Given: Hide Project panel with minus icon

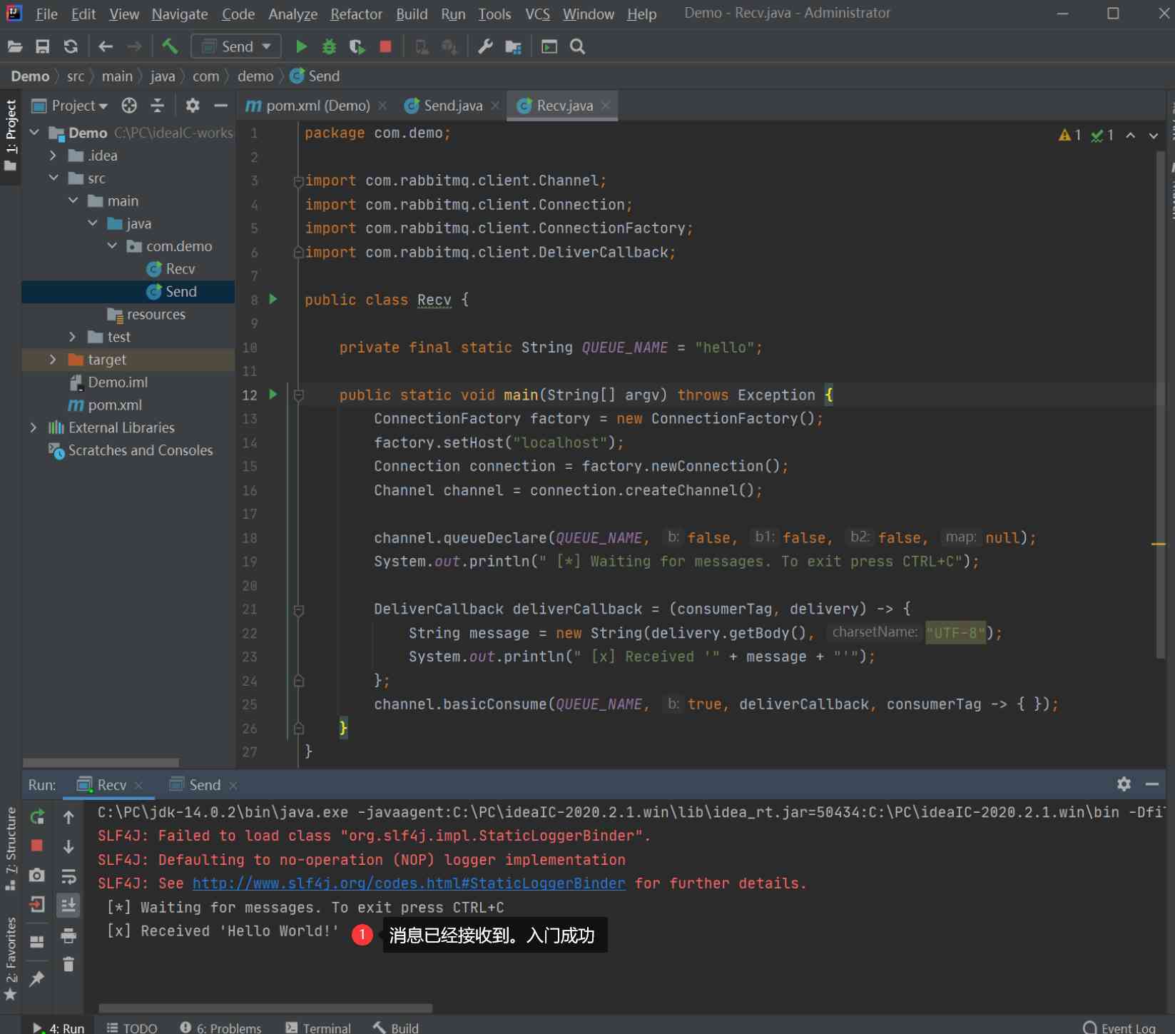Looking at the screenshot, I should coord(220,106).
